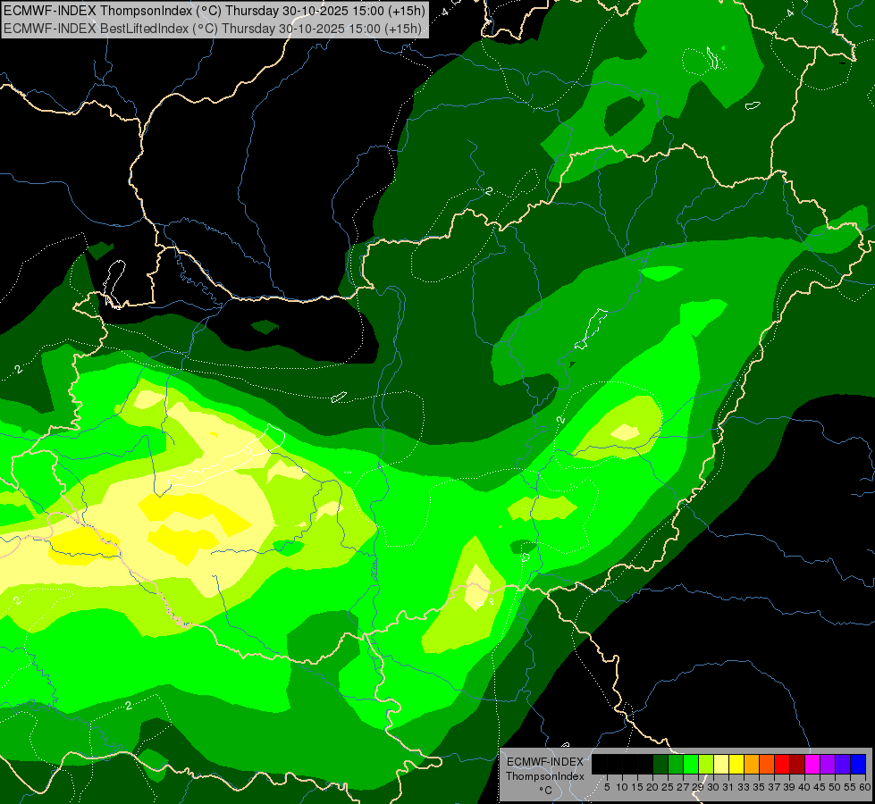The height and width of the screenshot is (804, 875).
Task: Click the legend tick value 60
Action: pos(865,787)
